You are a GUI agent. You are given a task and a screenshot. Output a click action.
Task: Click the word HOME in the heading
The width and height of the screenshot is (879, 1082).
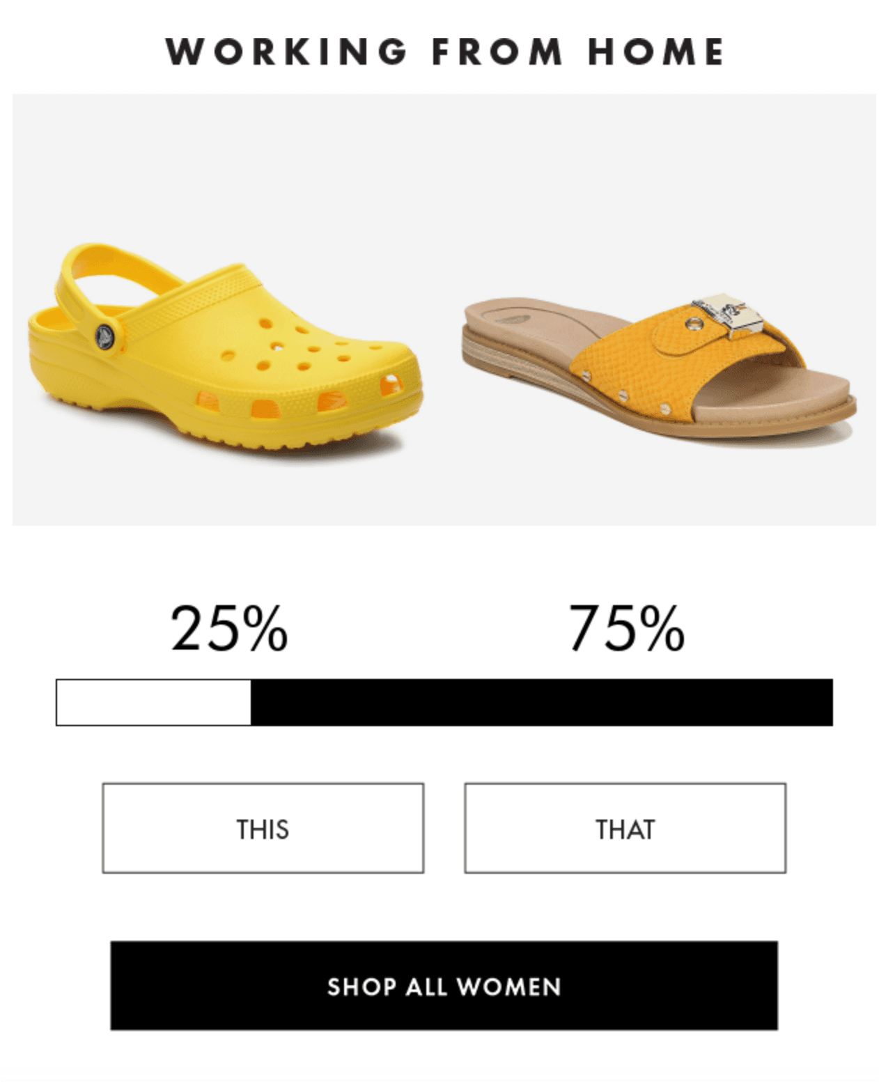point(656,52)
